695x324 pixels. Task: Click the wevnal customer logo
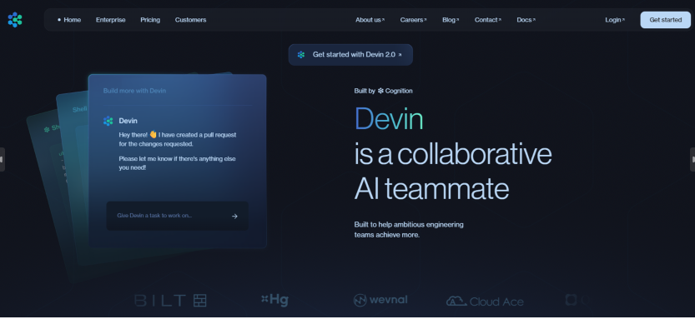pyautogui.click(x=380, y=300)
